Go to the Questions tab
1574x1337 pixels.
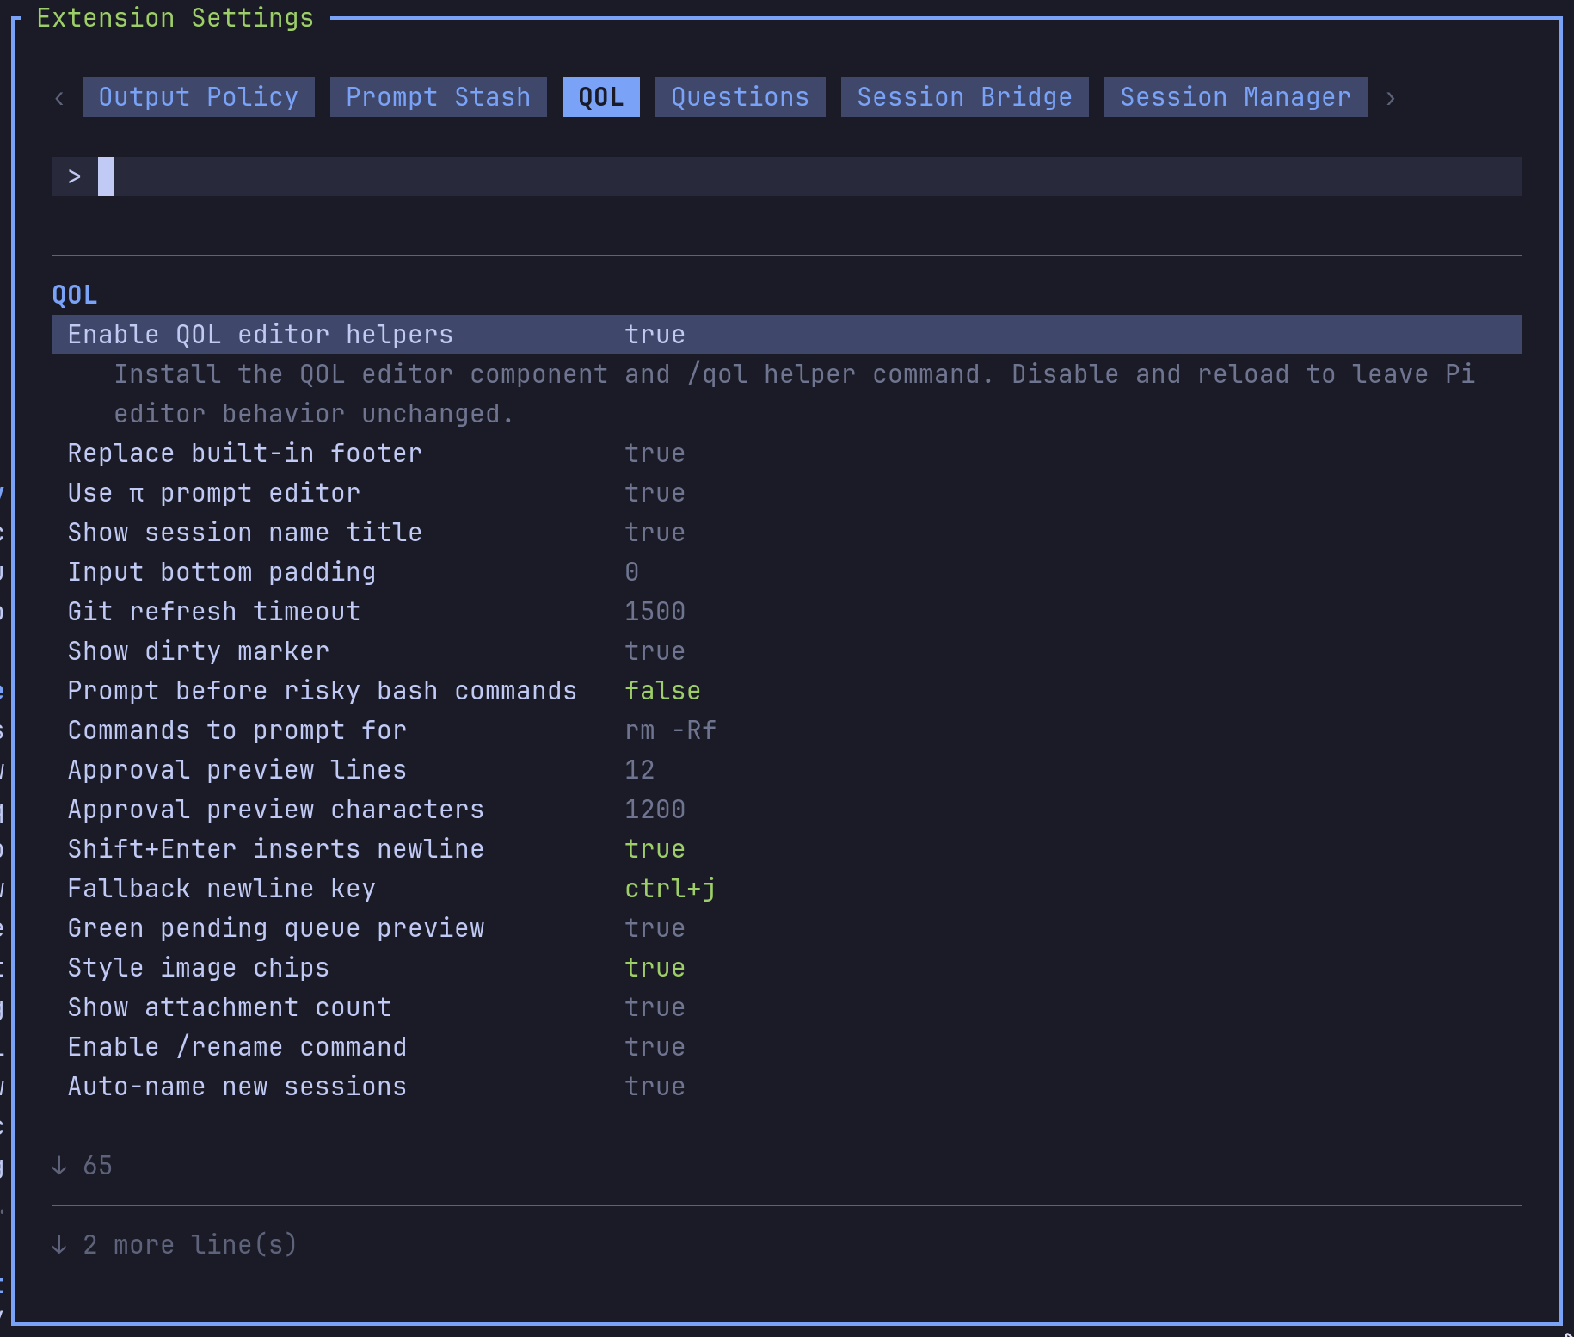pyautogui.click(x=741, y=97)
